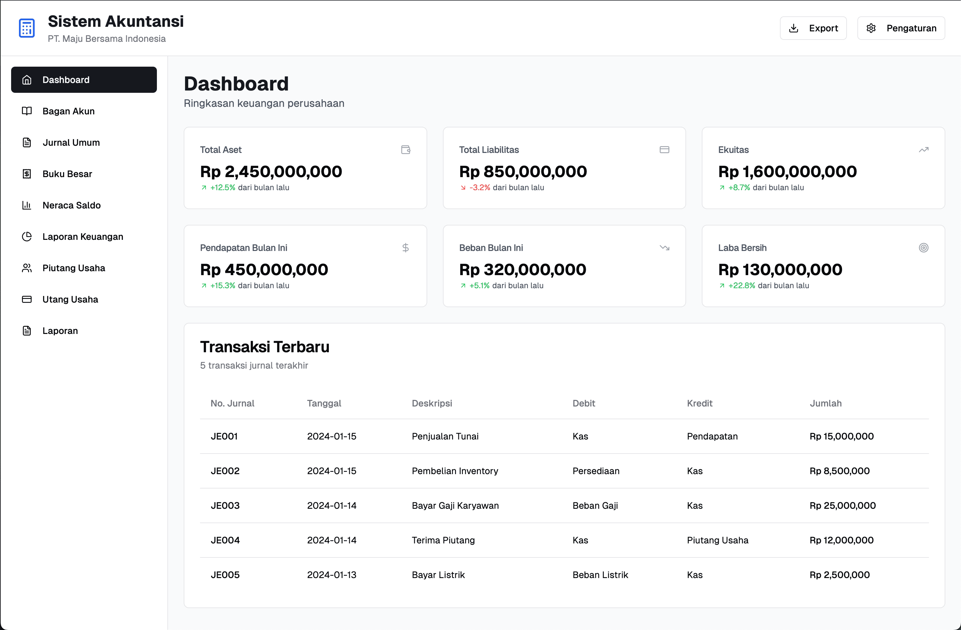Image resolution: width=961 pixels, height=630 pixels.
Task: Click the wallet icon on Total Aset card
Action: 406,150
